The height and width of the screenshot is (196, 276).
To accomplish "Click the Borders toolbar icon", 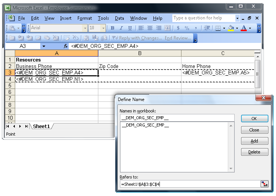I will point(218,28).
